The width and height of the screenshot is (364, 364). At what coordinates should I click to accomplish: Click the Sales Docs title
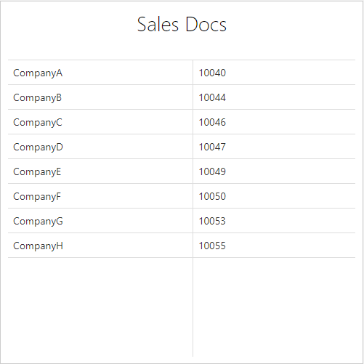182,25
